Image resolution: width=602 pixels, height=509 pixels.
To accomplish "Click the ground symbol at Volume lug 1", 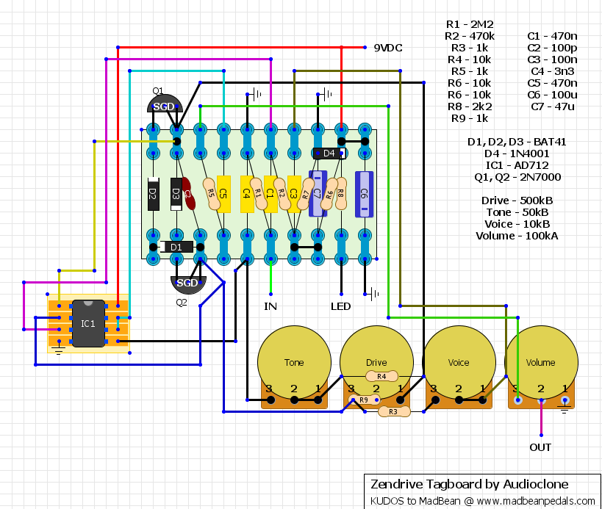I will (x=565, y=410).
